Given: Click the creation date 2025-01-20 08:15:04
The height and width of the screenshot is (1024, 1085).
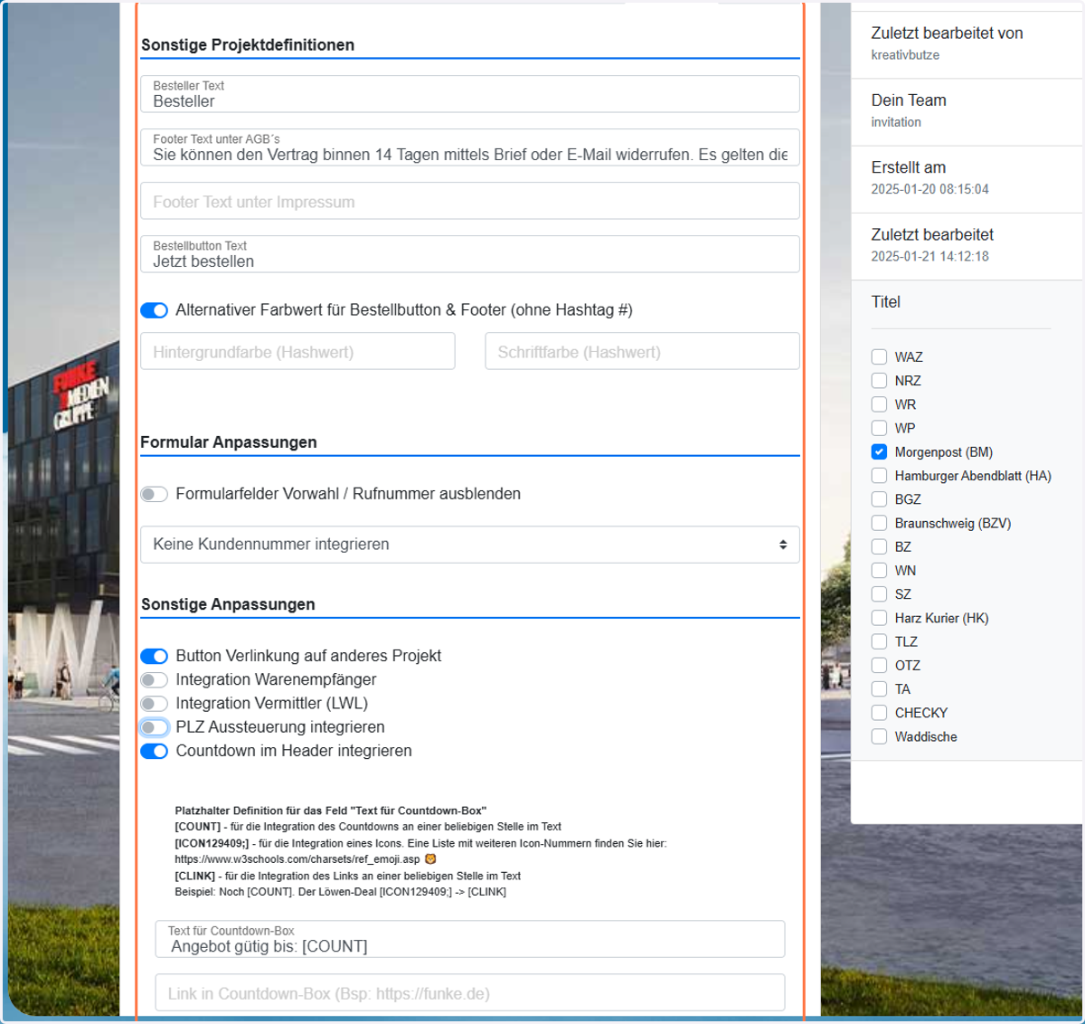Looking at the screenshot, I should pos(929,189).
